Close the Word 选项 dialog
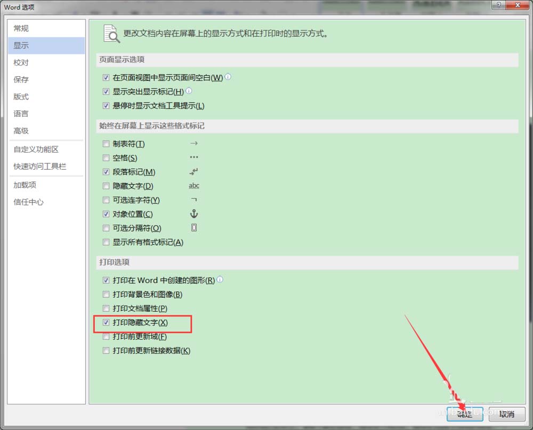 (518, 5)
